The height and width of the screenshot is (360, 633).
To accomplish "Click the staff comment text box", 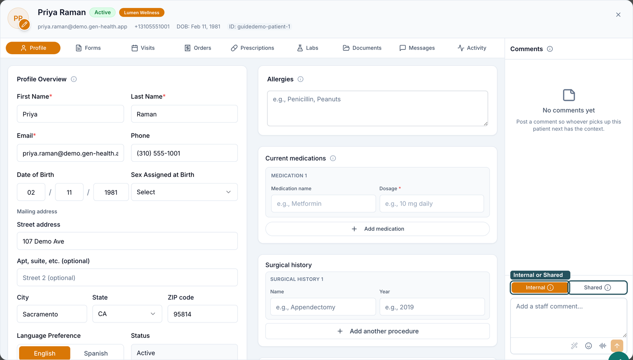I will (569, 318).
